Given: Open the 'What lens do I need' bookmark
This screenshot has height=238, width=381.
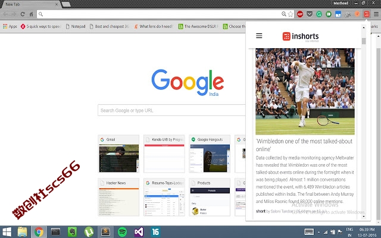Looking at the screenshot, I should click(x=154, y=26).
